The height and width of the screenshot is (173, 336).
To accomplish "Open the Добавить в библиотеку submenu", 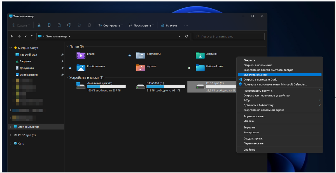I will click(x=279, y=105).
